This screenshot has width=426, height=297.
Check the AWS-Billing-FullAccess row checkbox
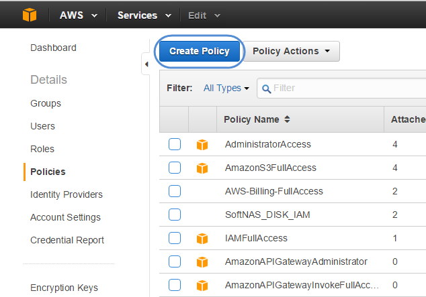(175, 191)
